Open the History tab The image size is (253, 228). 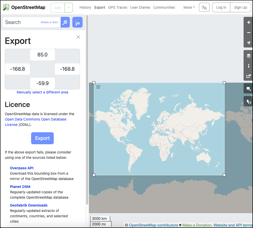click(x=85, y=7)
